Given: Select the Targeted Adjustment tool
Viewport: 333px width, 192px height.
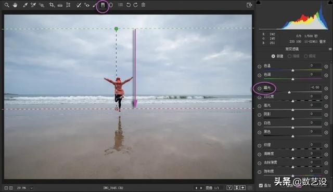Looking at the screenshot, I should [42, 5].
